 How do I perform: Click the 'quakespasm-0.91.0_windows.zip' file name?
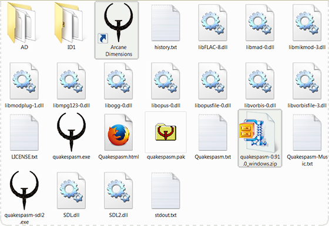(x=260, y=160)
